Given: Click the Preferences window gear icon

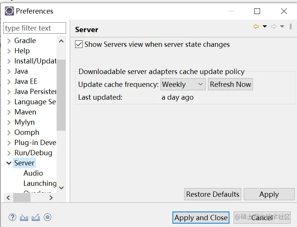Looking at the screenshot, I should coord(9,11).
